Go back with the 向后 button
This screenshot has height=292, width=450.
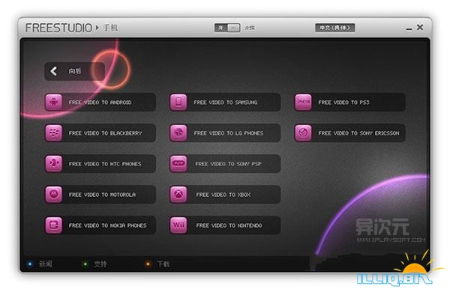[74, 71]
